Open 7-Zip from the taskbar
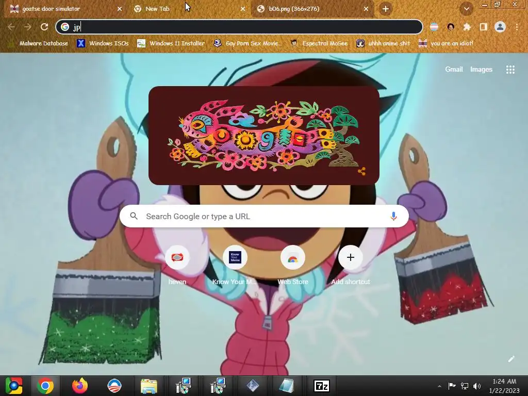The width and height of the screenshot is (528, 396). click(321, 386)
